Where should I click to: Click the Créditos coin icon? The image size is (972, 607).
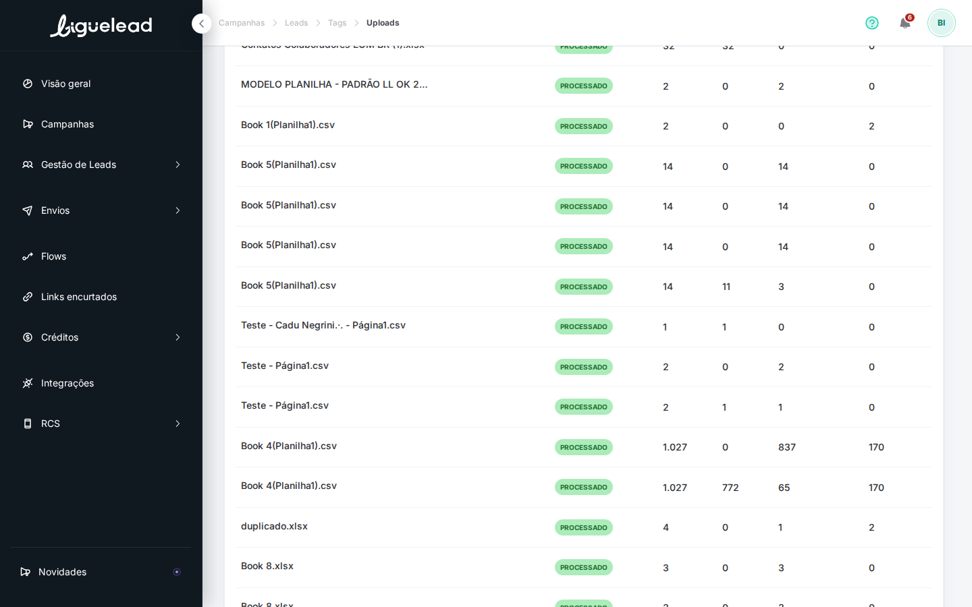click(x=28, y=337)
